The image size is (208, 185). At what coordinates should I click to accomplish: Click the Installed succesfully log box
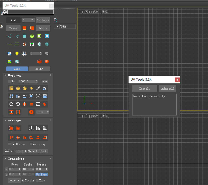click(154, 104)
